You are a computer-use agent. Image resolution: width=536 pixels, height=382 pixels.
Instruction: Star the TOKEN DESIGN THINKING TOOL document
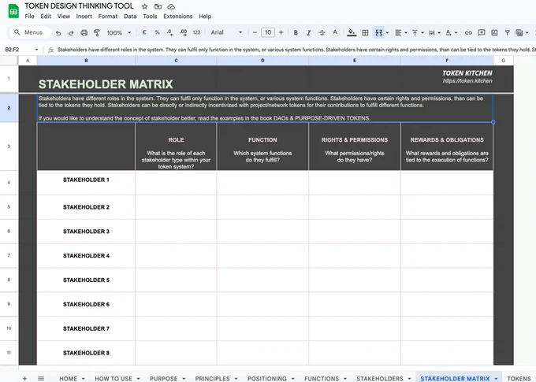[x=144, y=6]
